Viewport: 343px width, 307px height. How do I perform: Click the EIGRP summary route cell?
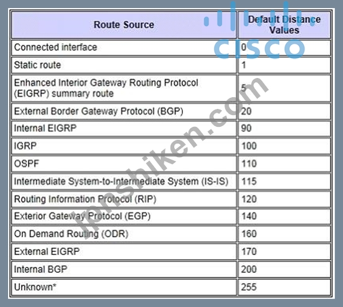pyautogui.click(x=124, y=89)
